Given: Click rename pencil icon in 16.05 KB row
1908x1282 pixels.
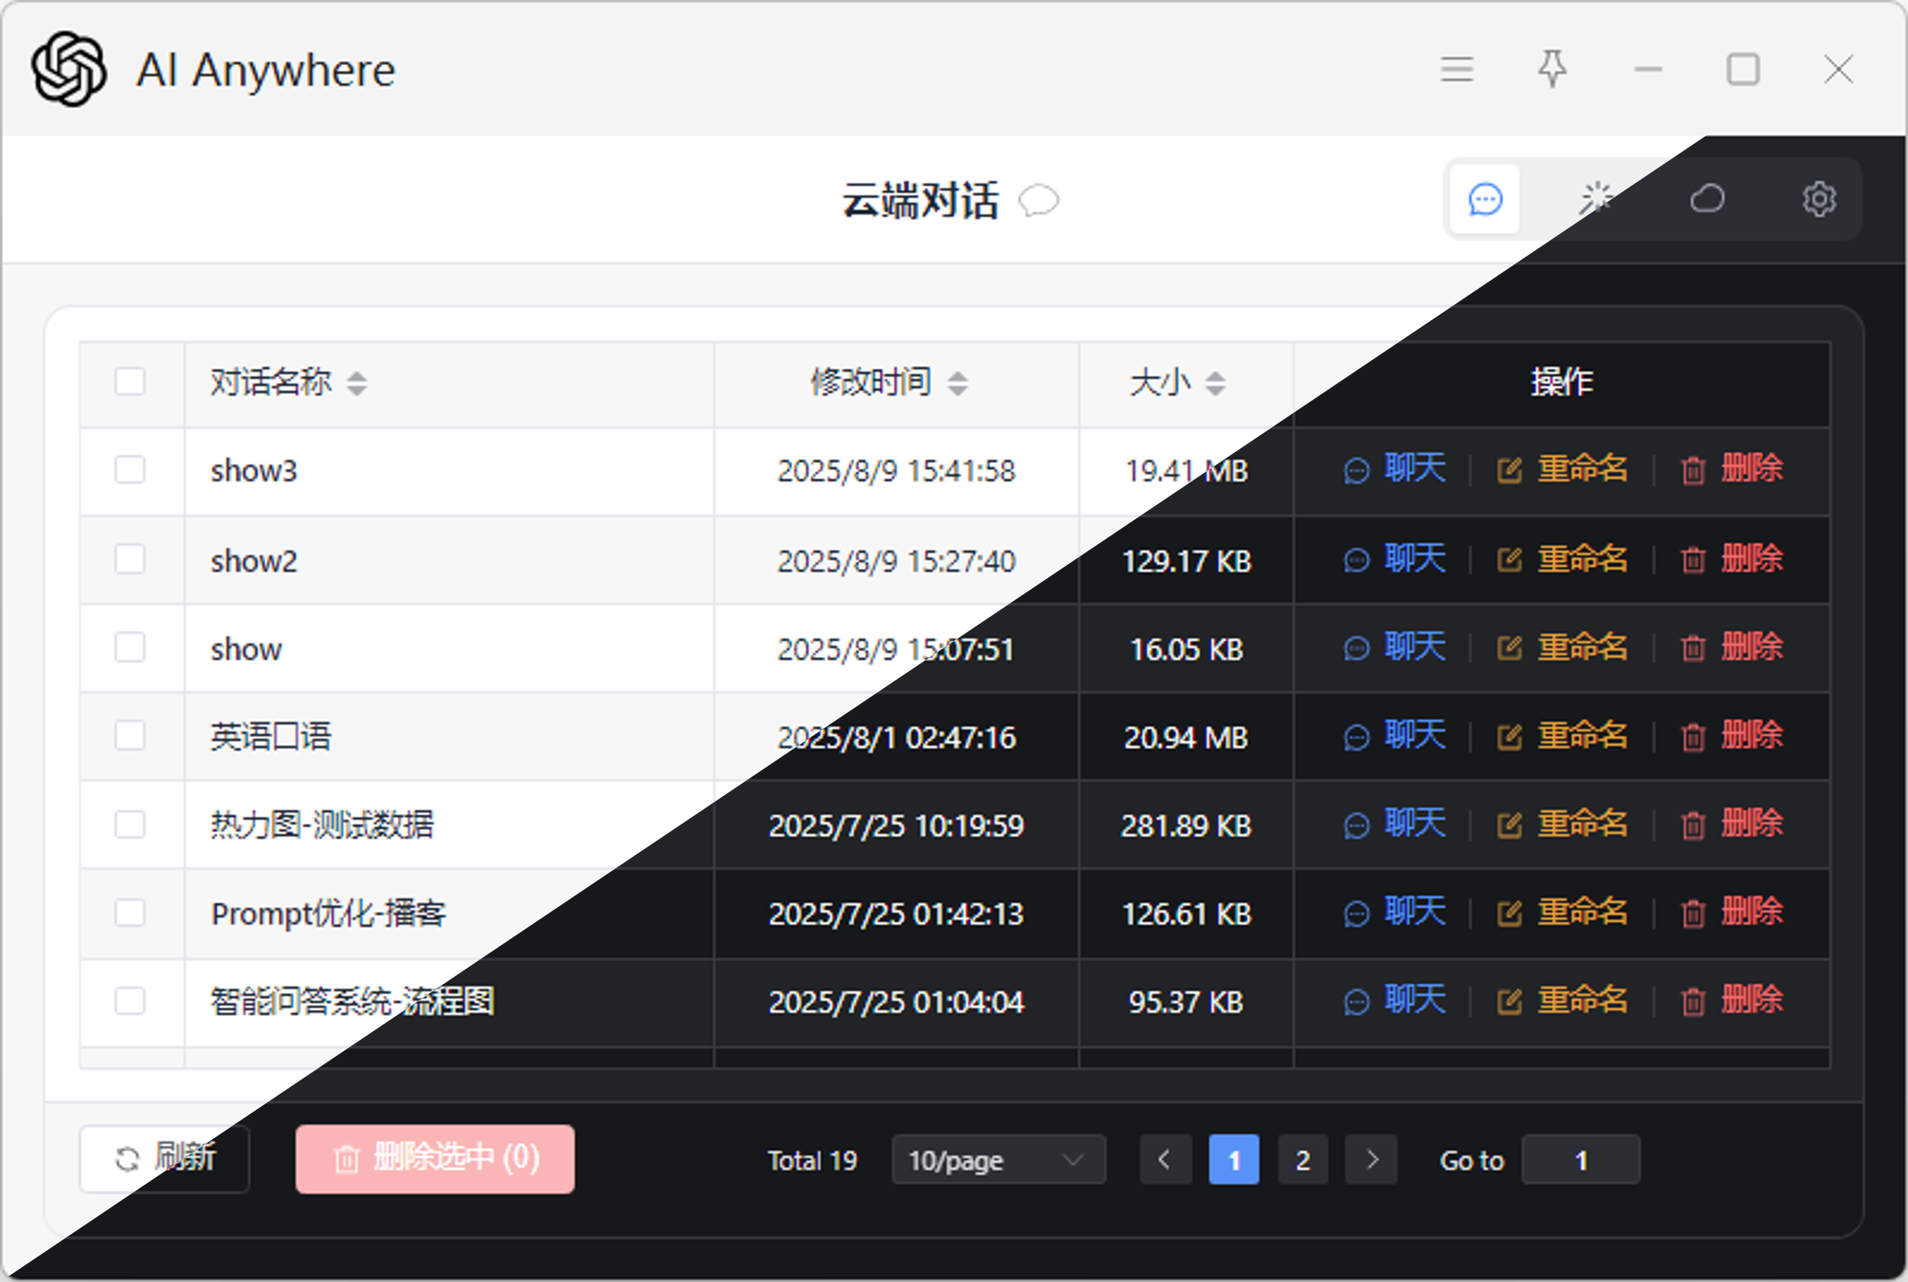Looking at the screenshot, I should [1510, 649].
